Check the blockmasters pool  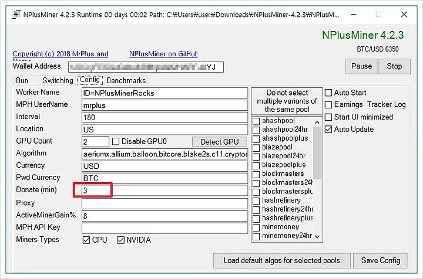pos(256,174)
